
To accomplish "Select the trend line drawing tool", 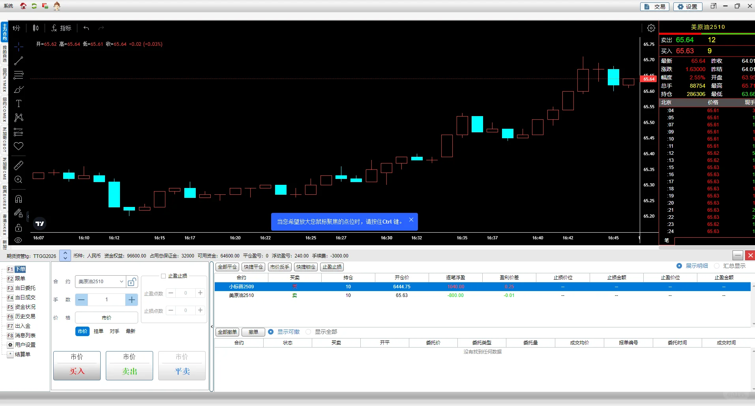I will point(19,61).
